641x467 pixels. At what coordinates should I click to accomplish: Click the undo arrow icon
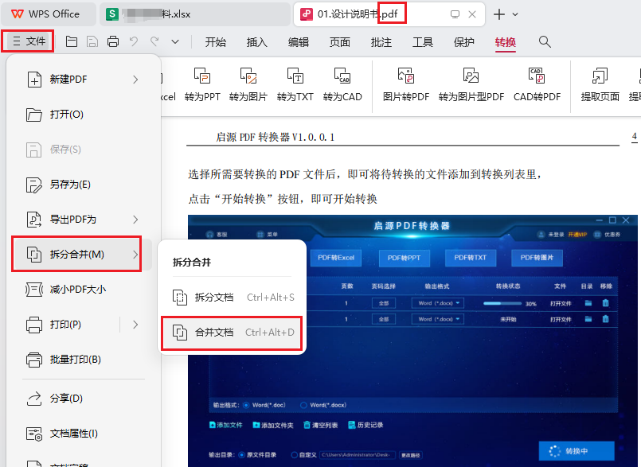tap(133, 41)
